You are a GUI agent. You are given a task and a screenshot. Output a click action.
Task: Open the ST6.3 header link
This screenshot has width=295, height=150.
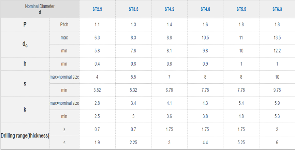click(277, 9)
